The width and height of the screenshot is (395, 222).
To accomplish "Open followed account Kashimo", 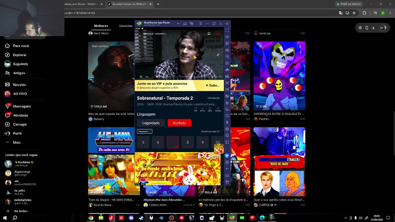I will pyautogui.click(x=19, y=163).
